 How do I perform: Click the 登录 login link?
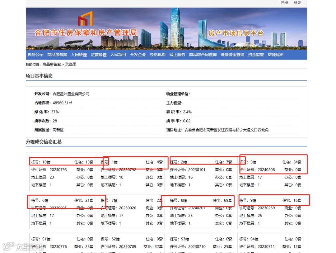(x=297, y=2)
